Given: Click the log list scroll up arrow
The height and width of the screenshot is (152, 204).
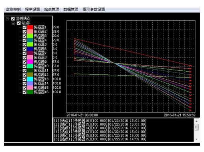Looking at the screenshot, I should [196, 121].
